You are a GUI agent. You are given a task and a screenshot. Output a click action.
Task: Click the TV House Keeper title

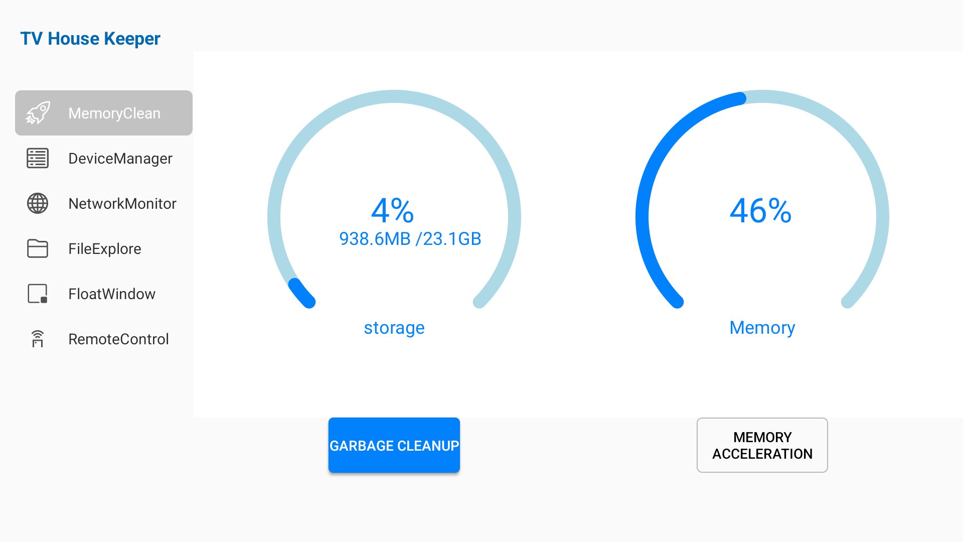pyautogui.click(x=90, y=38)
